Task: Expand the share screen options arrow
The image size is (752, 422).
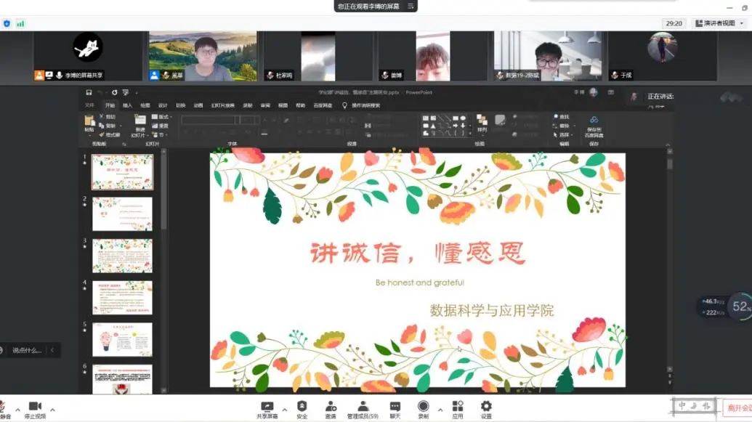Action: [284, 407]
